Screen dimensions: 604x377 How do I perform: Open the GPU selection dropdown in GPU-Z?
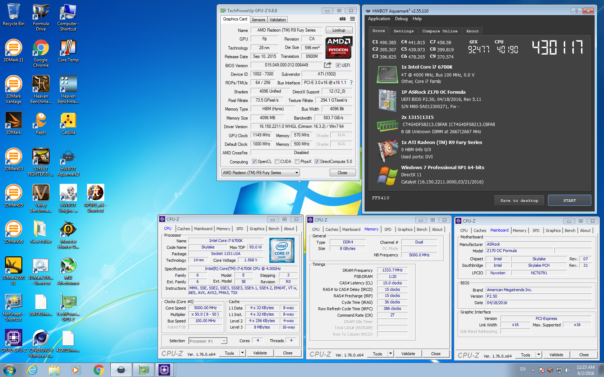coord(261,173)
